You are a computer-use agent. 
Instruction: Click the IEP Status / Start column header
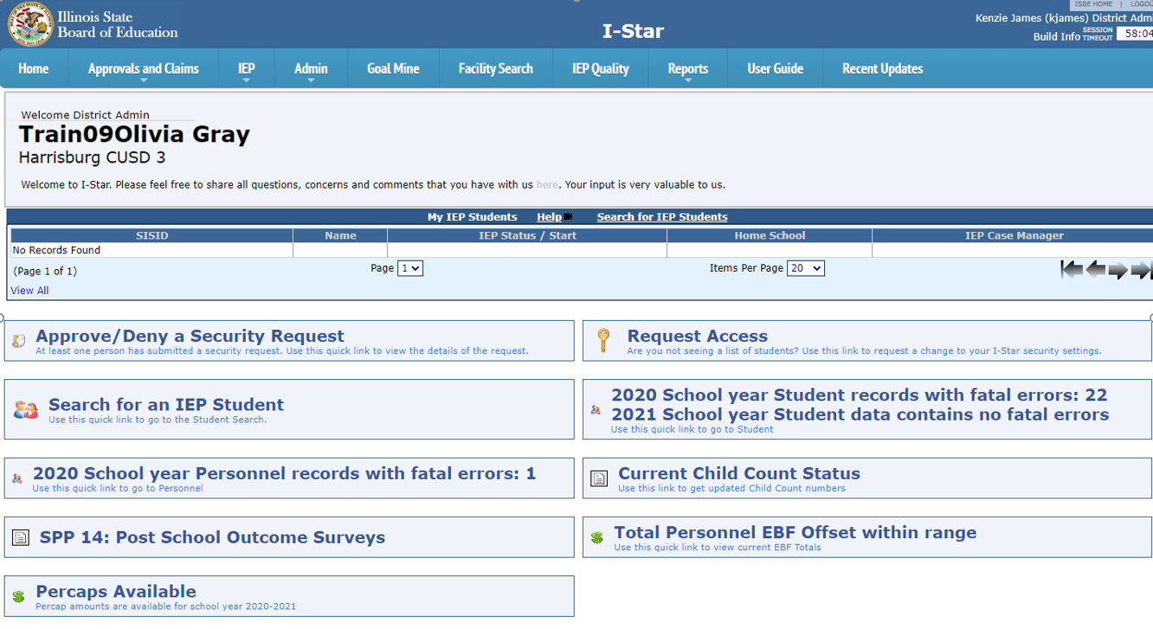coord(527,235)
